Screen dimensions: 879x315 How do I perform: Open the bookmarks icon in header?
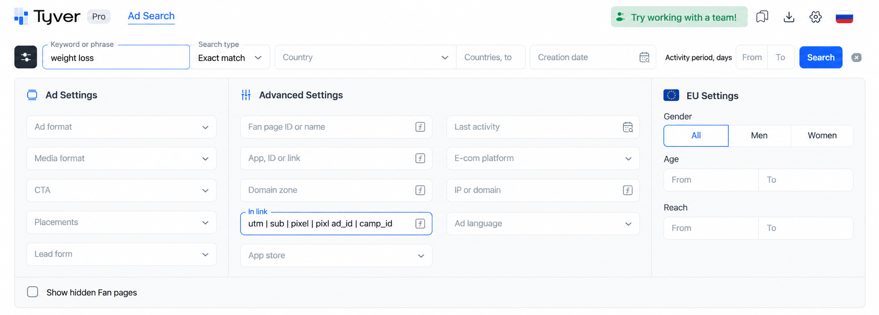tap(762, 17)
